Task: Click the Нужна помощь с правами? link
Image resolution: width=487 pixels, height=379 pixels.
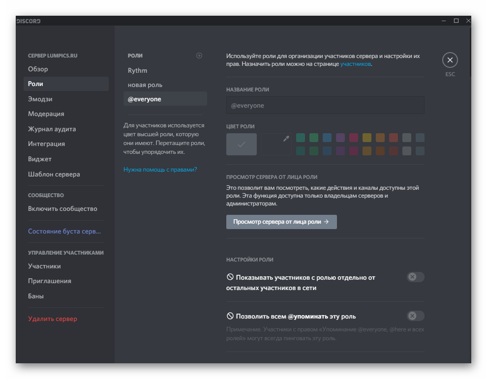Action: click(x=159, y=169)
